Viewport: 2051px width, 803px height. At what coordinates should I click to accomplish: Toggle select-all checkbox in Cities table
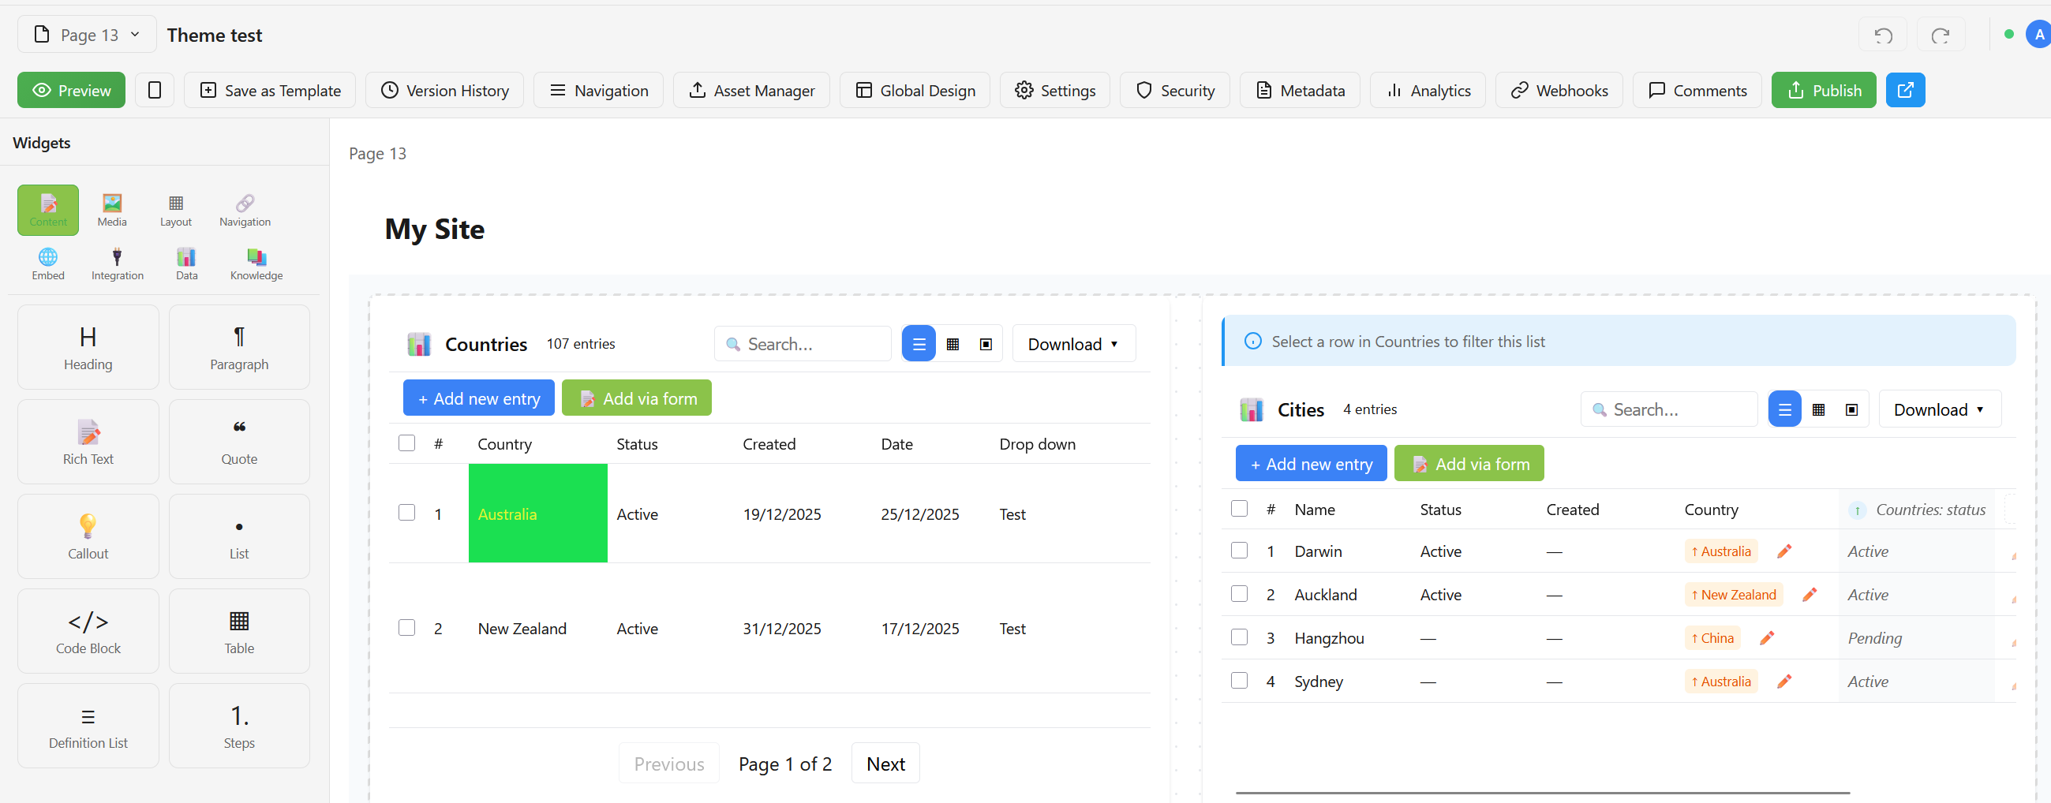tap(1239, 508)
